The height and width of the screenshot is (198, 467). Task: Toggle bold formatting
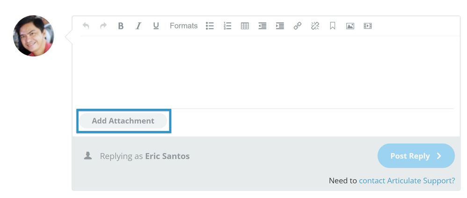[x=121, y=26]
